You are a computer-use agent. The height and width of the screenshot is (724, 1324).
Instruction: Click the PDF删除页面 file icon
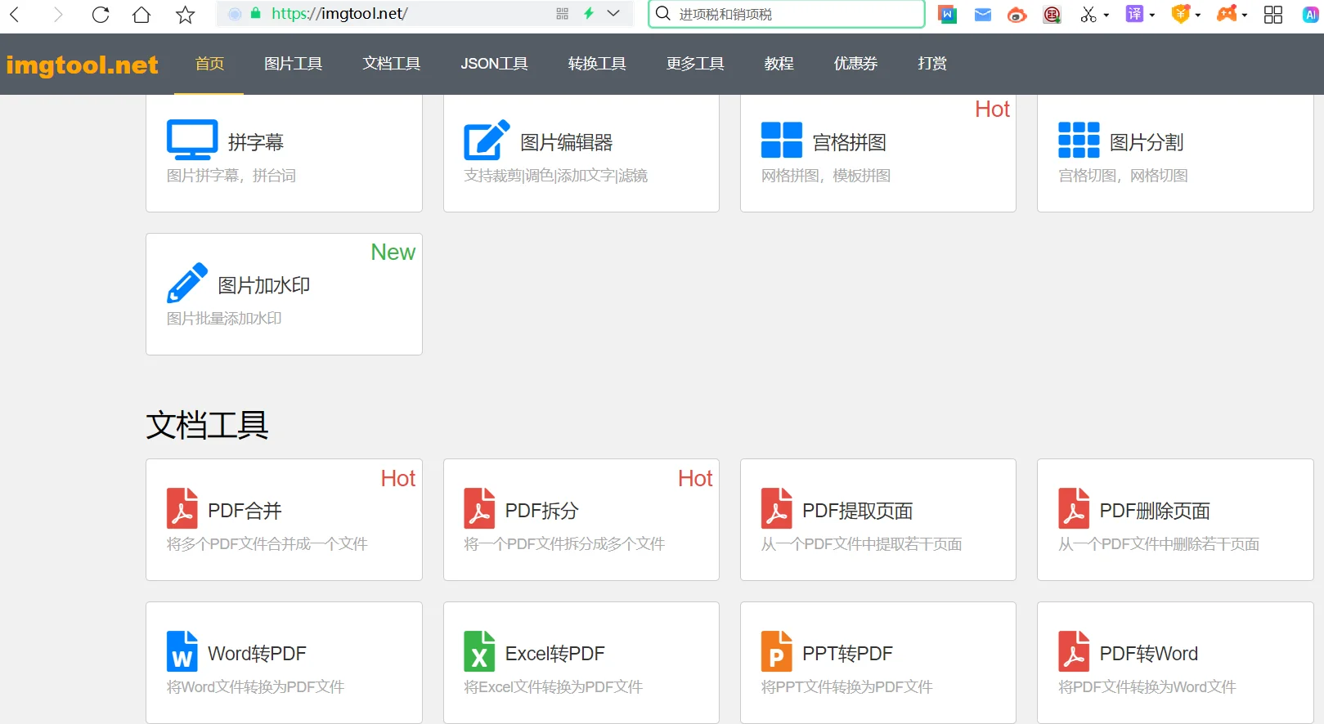(x=1074, y=508)
